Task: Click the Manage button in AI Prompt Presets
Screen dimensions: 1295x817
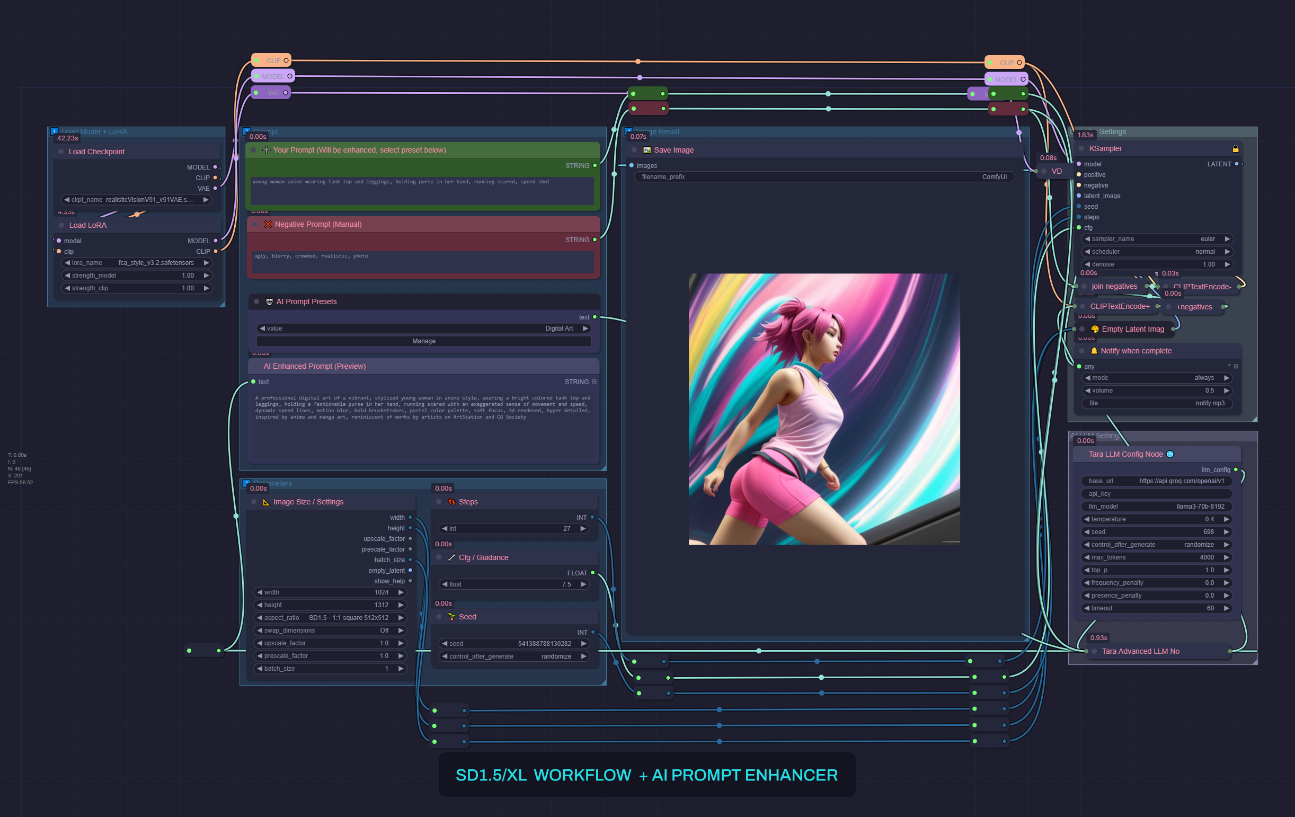Action: (x=423, y=341)
